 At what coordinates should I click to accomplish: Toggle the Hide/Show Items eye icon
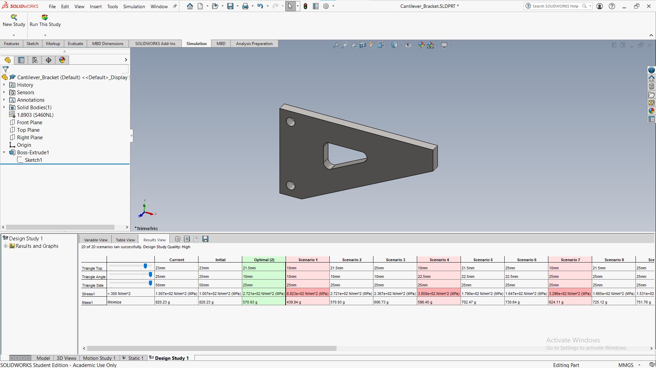408,45
